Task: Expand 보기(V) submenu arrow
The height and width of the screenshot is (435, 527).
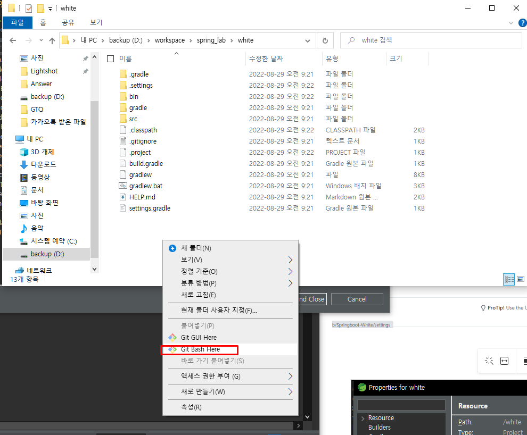Action: (290, 260)
